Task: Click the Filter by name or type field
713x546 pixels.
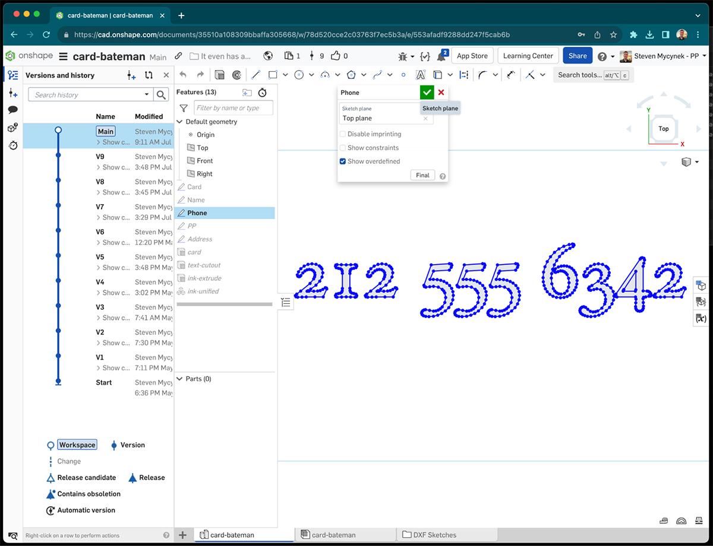Action: pos(234,108)
